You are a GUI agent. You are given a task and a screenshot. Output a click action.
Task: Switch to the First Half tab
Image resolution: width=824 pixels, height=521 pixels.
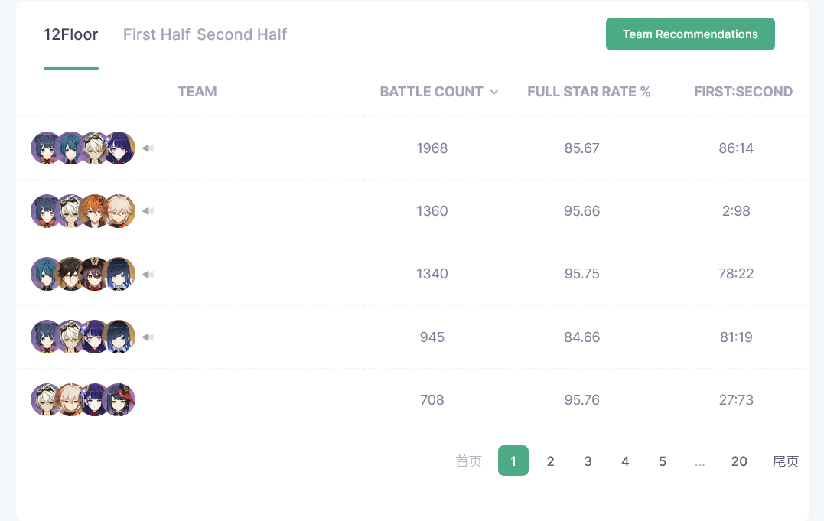coord(156,34)
